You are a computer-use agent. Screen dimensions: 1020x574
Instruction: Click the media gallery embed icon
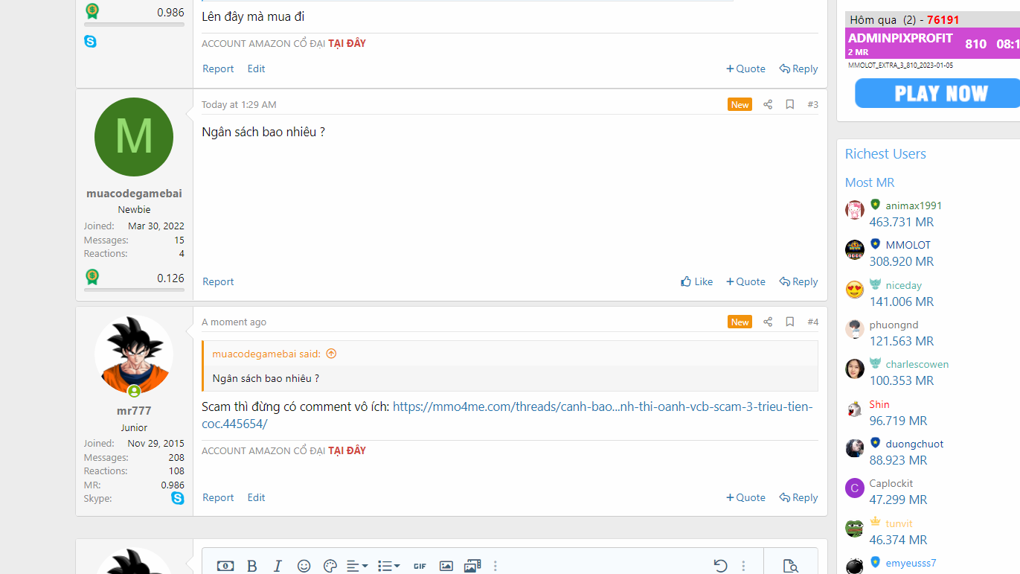point(472,566)
